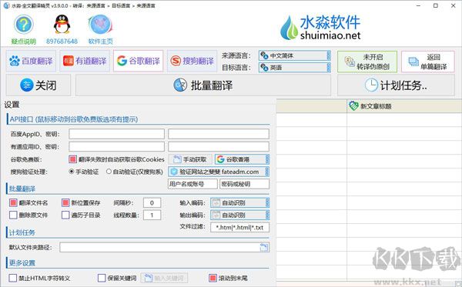
Task: Start 批量翻译 batch translation
Action: coord(203,85)
